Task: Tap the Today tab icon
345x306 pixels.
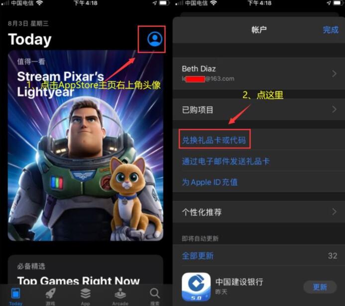Action: click(15, 293)
